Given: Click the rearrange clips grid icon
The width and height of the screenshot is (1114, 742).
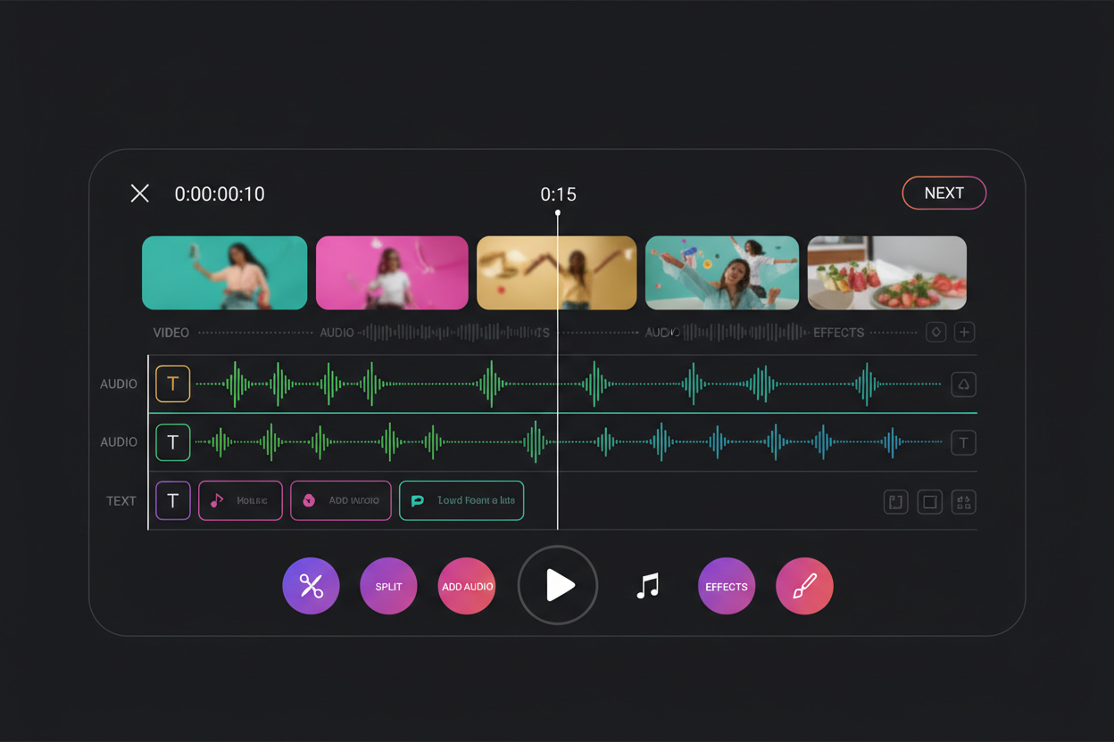Looking at the screenshot, I should [963, 501].
